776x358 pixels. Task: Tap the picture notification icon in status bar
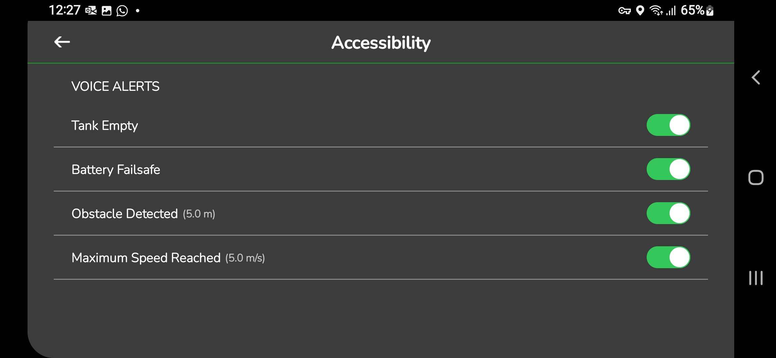[106, 11]
